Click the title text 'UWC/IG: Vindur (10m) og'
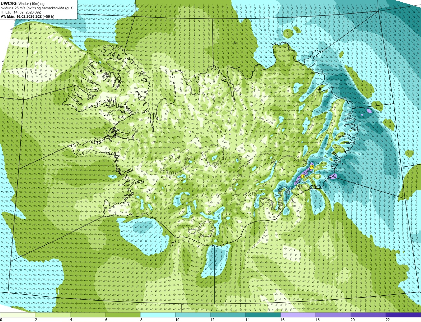Image resolution: width=421 pixels, height=322 pixels. 23,3
